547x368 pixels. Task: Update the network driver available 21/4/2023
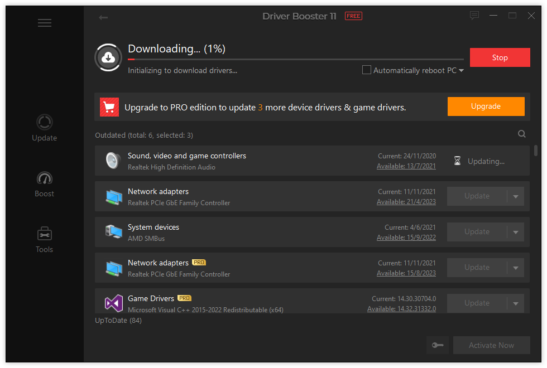click(x=477, y=196)
